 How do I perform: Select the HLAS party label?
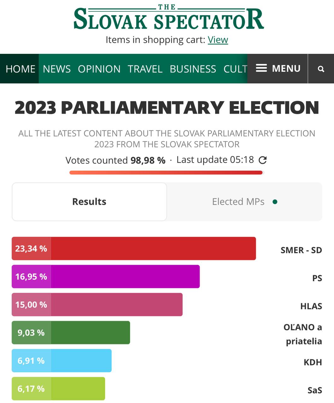(x=311, y=306)
